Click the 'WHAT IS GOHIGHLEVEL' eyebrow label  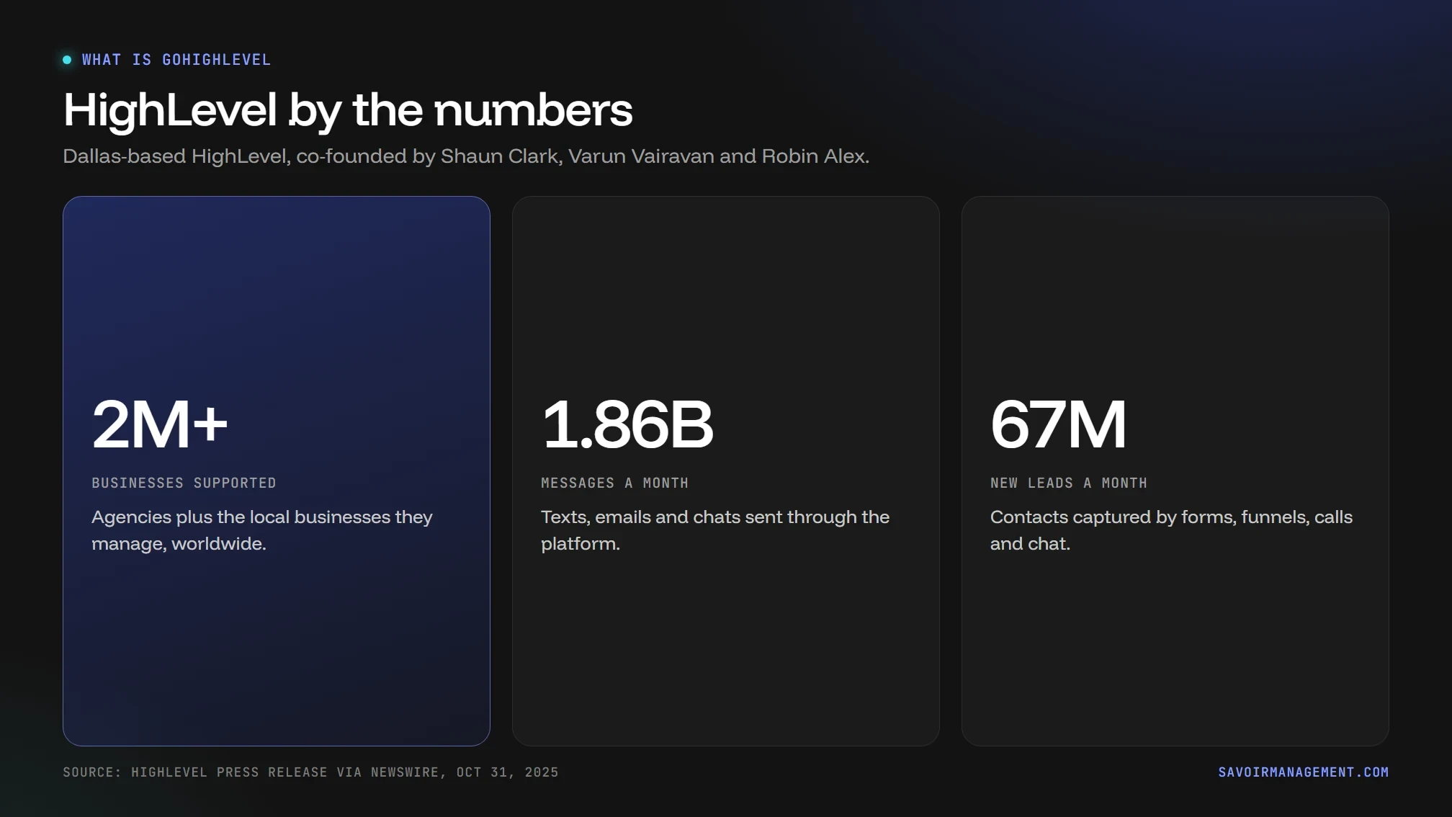point(176,60)
